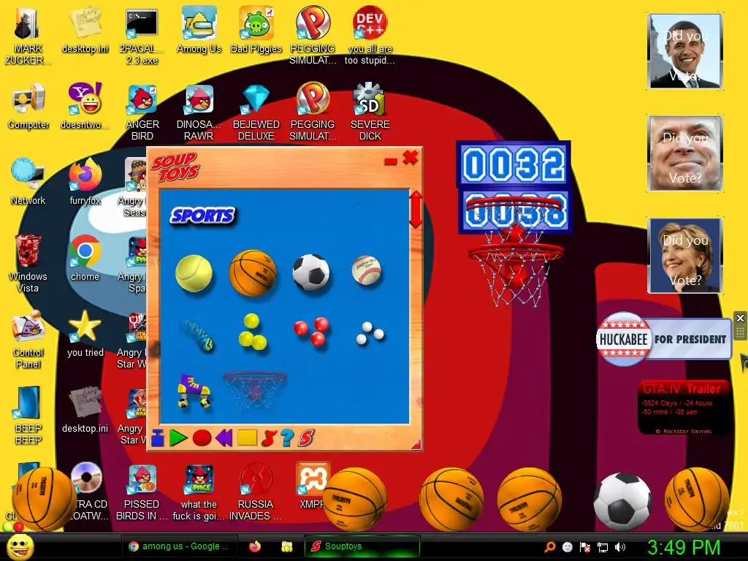Click the soccer ball resting above the taskbar
Viewport: 748px width, 561px height.
622,501
